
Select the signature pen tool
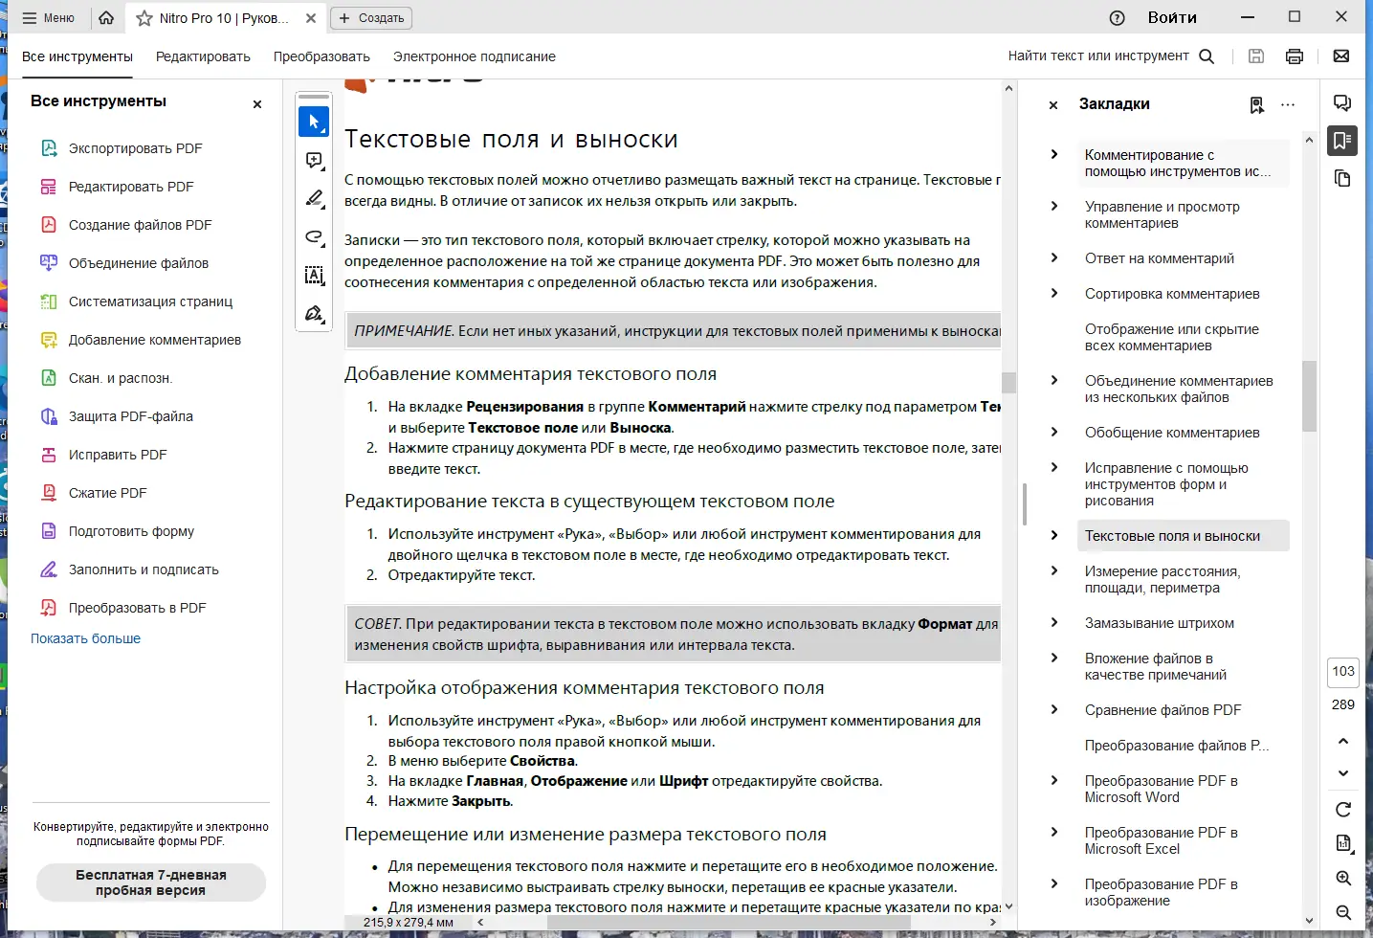pyautogui.click(x=314, y=313)
